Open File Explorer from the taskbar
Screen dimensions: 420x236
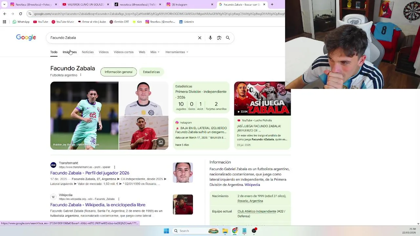pos(225,231)
